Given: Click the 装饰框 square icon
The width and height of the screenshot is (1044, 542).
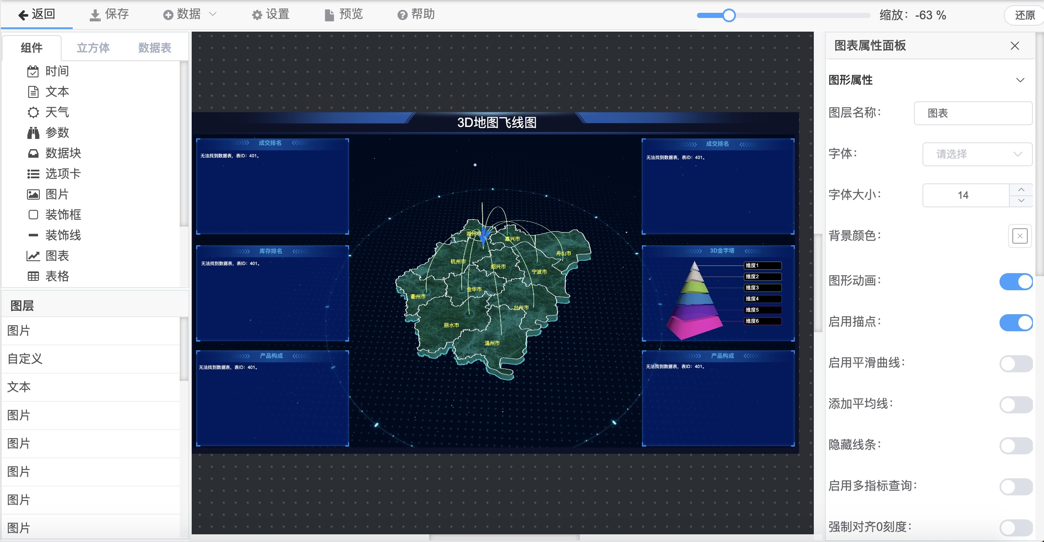Looking at the screenshot, I should 33,215.
